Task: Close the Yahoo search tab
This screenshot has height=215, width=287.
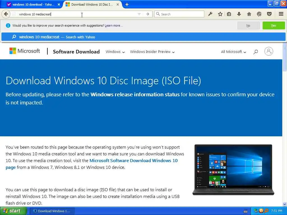Action: [x=59, y=4]
